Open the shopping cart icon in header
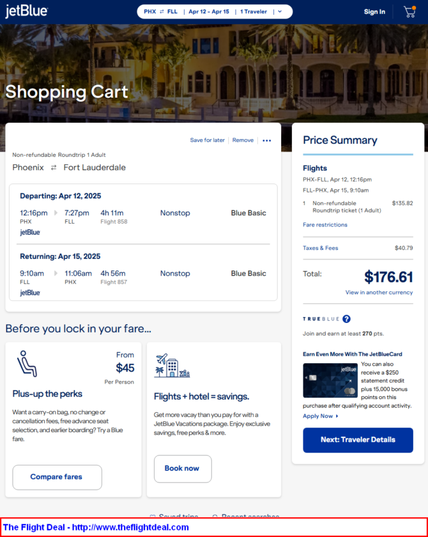This screenshot has height=537, width=428. tap(409, 12)
